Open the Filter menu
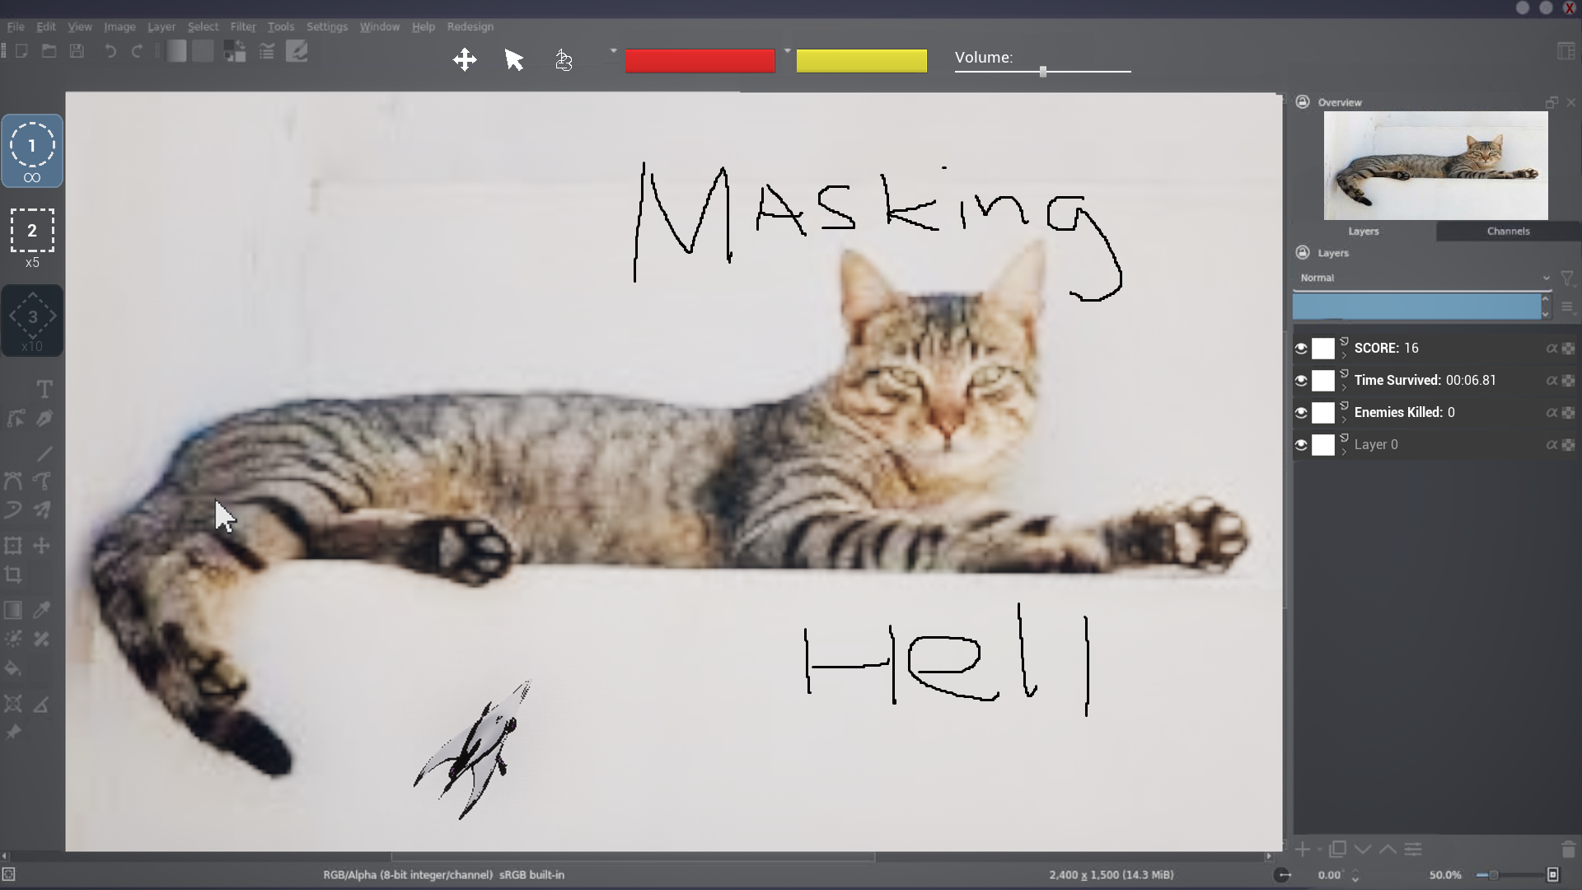This screenshot has height=890, width=1582. click(x=242, y=26)
